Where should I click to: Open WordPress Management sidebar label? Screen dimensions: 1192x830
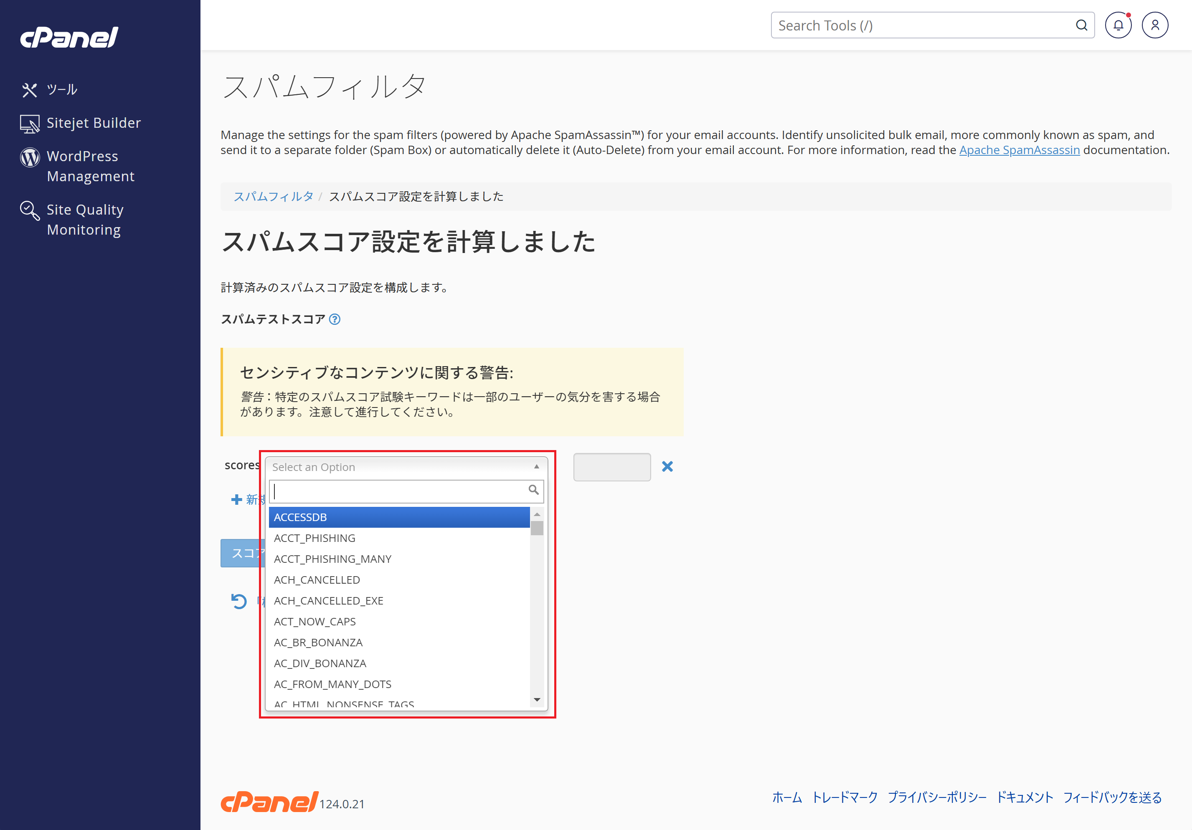pyautogui.click(x=90, y=166)
